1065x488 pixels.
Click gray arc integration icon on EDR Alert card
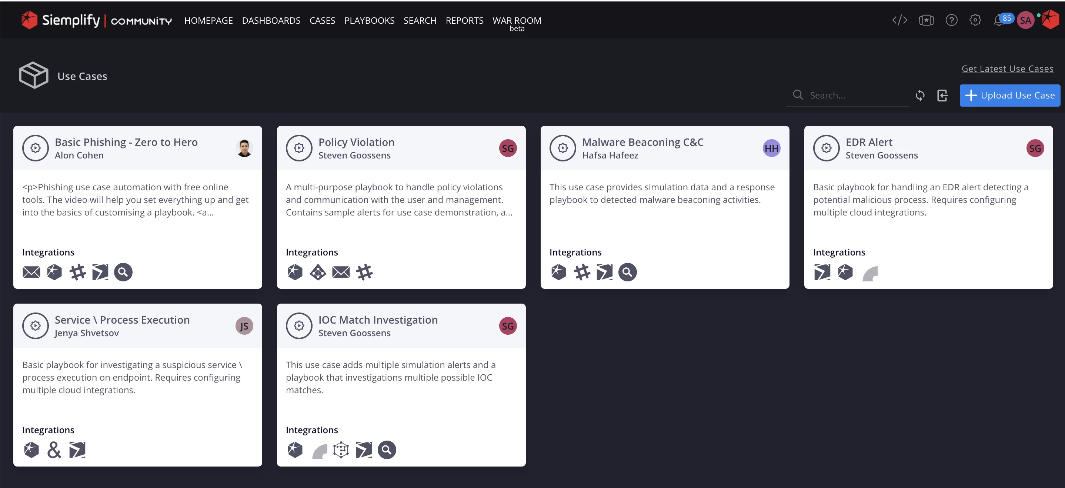click(870, 273)
